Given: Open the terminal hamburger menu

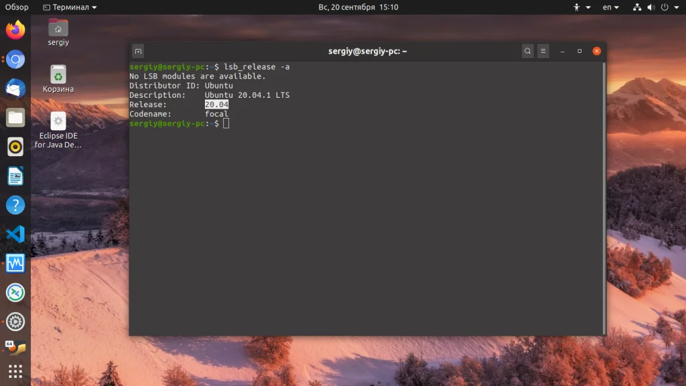Looking at the screenshot, I should pos(543,51).
